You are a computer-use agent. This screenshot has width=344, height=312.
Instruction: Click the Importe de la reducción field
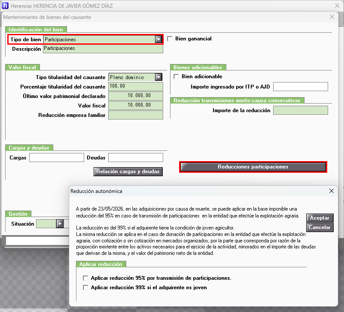tap(300, 110)
